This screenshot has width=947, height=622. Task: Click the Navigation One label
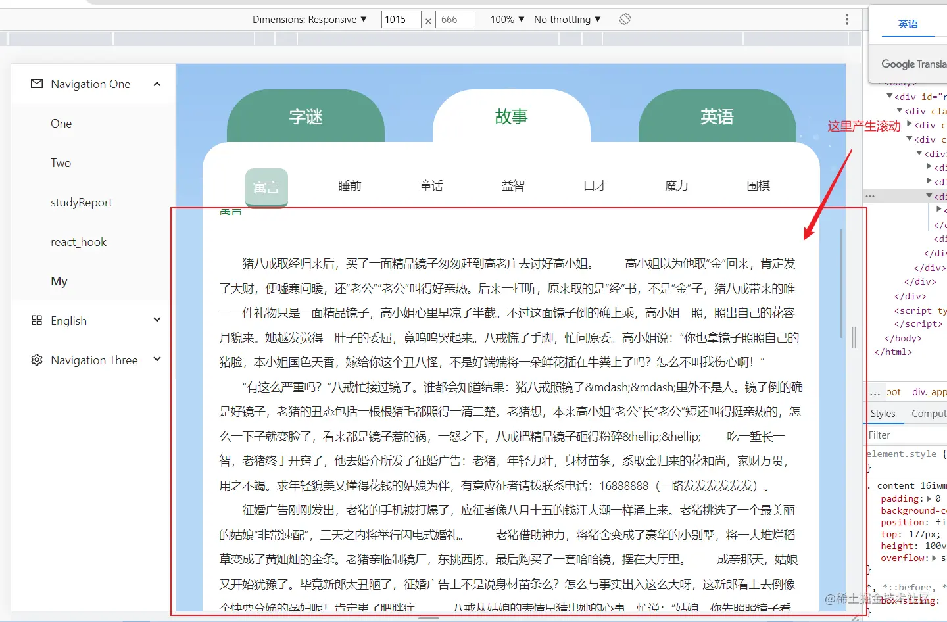click(x=91, y=84)
